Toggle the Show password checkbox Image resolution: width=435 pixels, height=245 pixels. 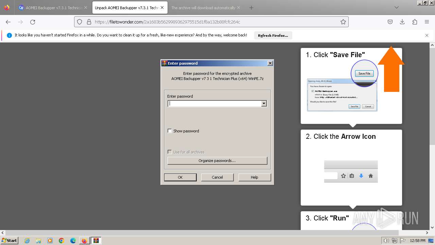(x=170, y=131)
